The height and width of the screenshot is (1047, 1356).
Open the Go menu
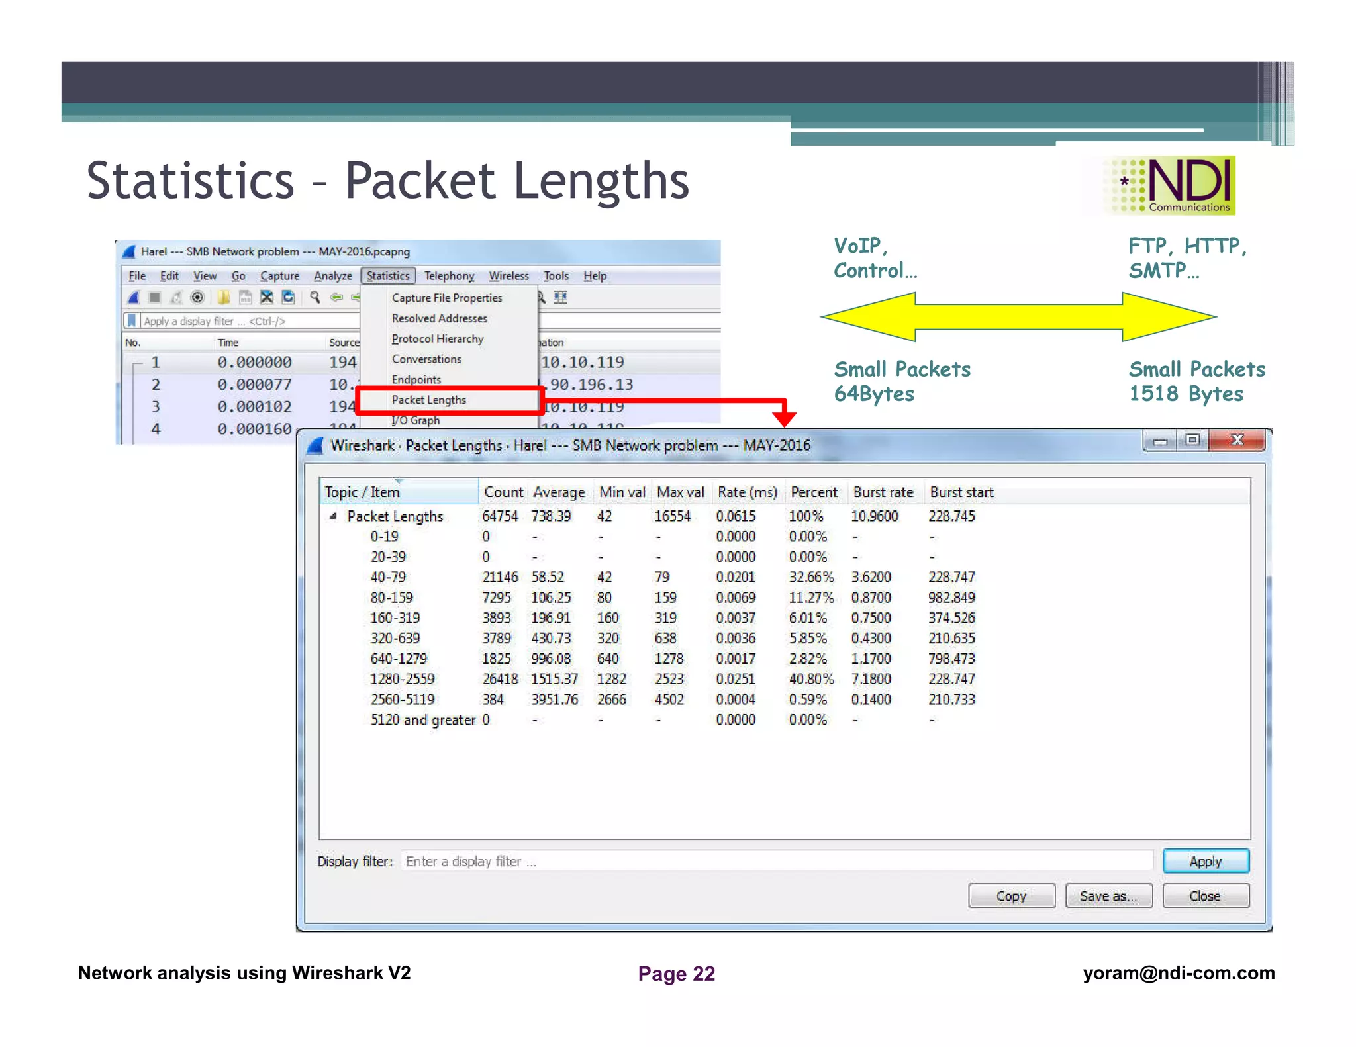pyautogui.click(x=238, y=276)
